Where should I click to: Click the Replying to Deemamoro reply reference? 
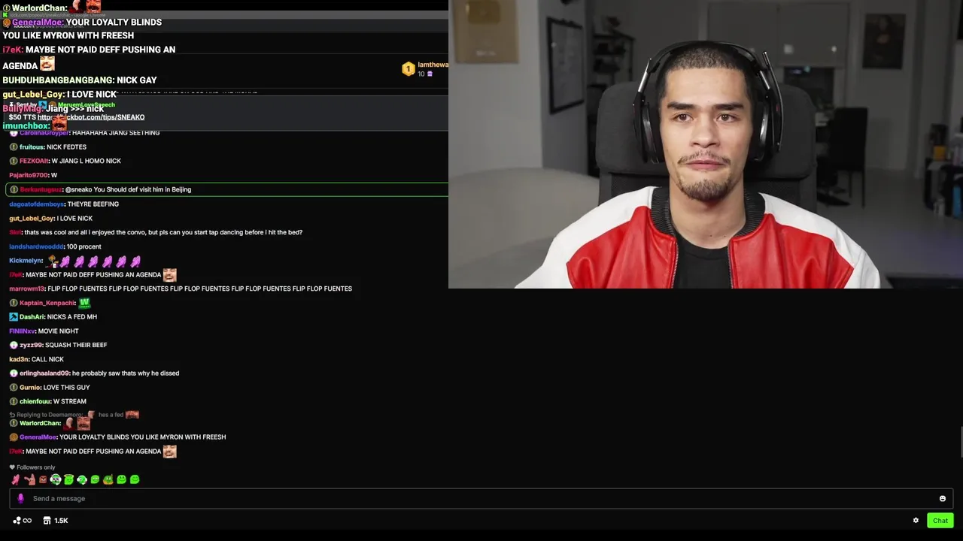46,415
